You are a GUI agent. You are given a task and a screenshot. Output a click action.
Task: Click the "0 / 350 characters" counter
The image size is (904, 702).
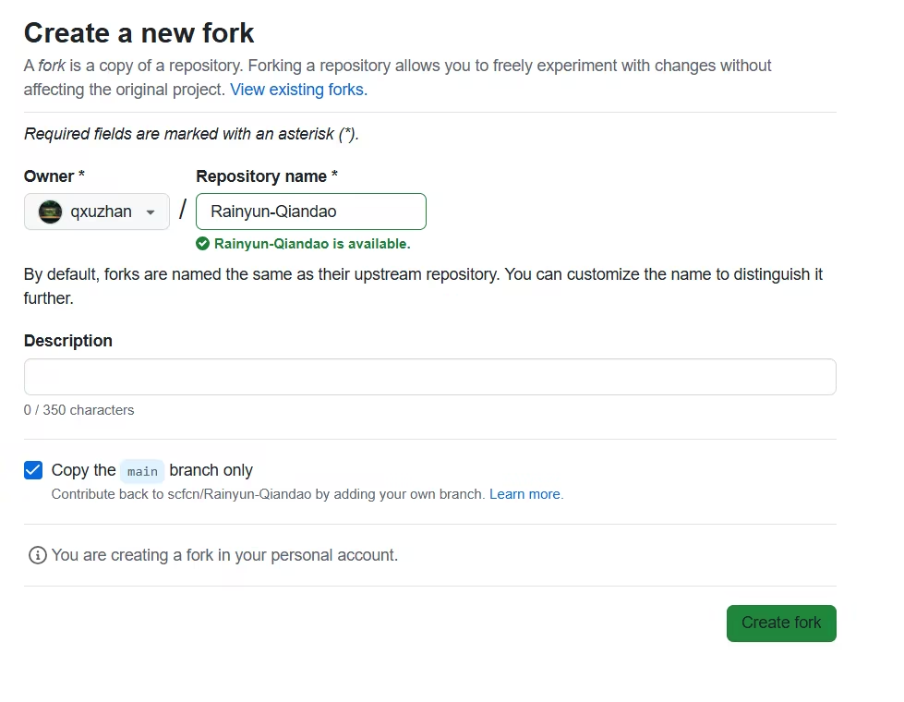pyautogui.click(x=78, y=410)
